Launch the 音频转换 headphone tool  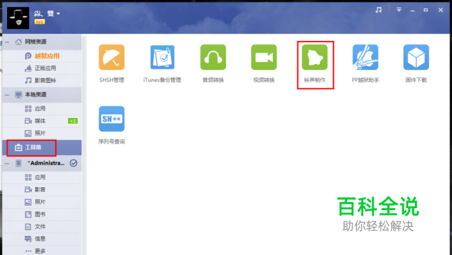point(213,57)
